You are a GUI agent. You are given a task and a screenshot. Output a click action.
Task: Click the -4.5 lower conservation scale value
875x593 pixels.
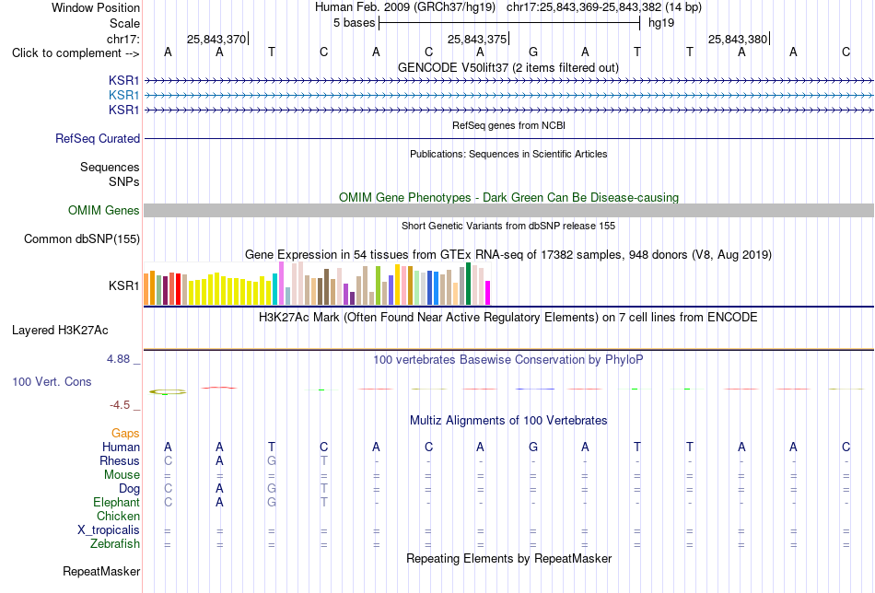(x=120, y=405)
